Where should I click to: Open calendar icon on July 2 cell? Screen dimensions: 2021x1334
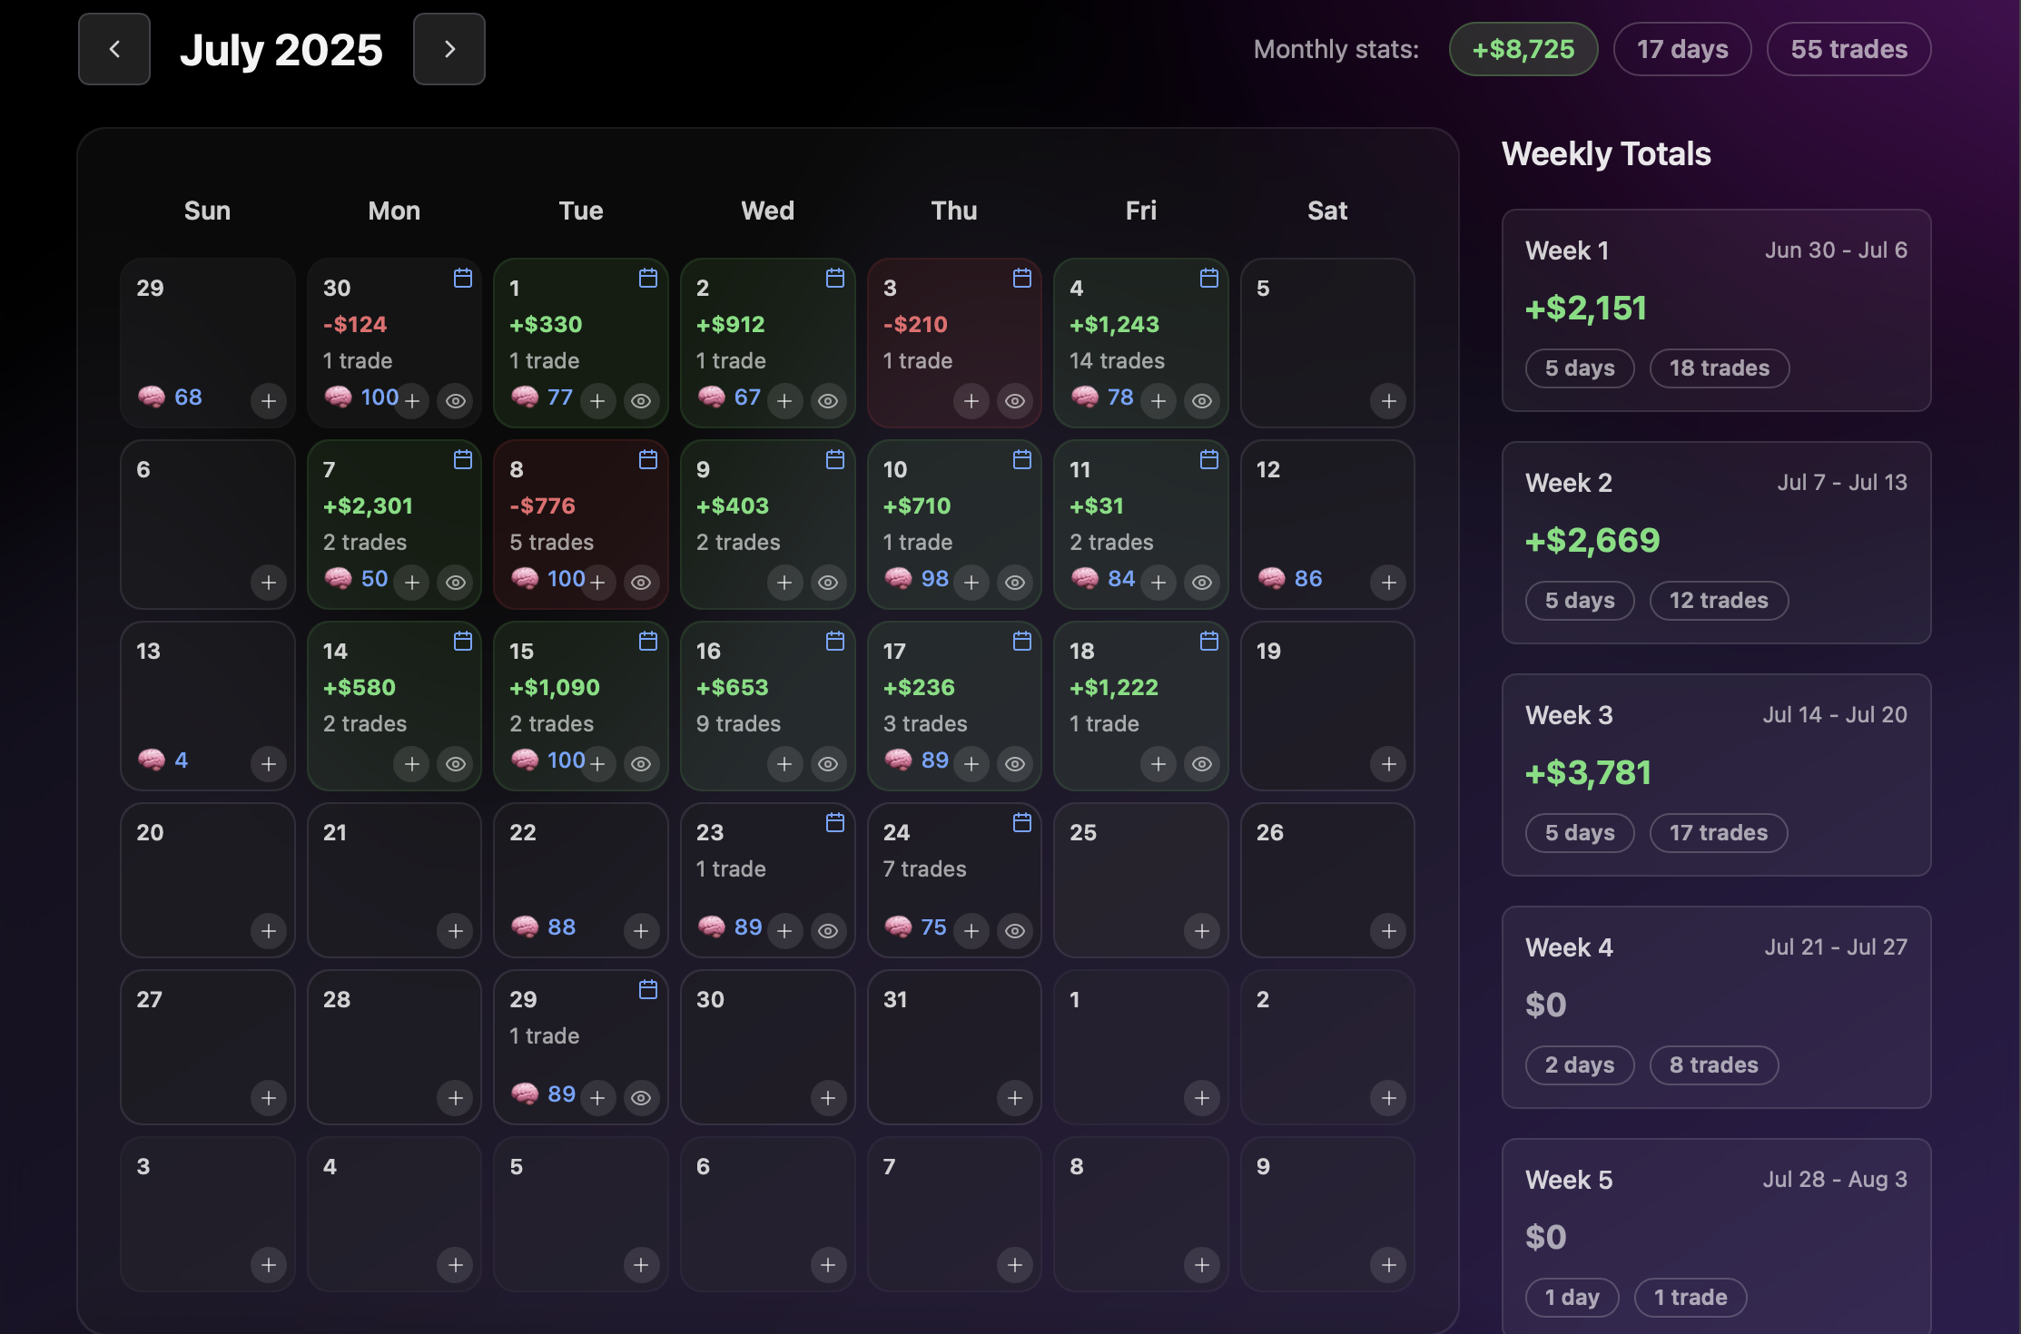tap(835, 278)
